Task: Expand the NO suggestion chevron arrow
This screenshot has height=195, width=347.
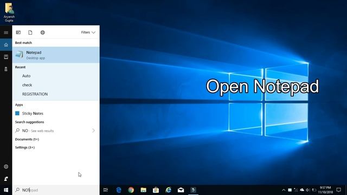Action: [x=93, y=131]
